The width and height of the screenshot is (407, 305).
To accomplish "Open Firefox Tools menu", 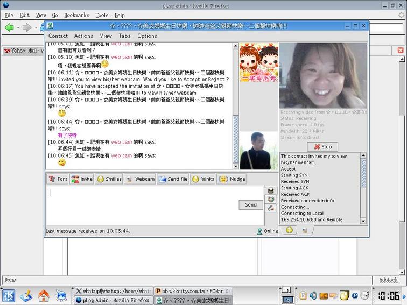I will [x=102, y=15].
